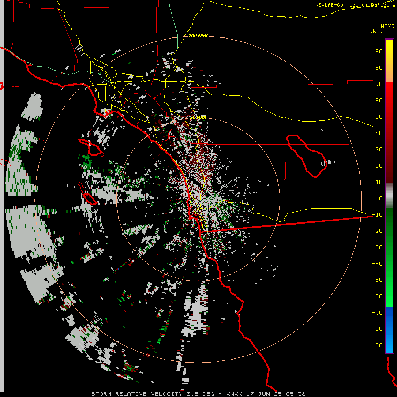Click the -30 knot scale label
This screenshot has width=397, height=397.
point(377,247)
